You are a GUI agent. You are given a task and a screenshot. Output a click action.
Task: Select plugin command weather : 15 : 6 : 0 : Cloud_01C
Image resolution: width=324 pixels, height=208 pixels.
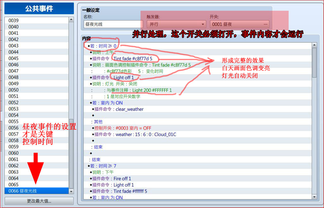pos(198,134)
